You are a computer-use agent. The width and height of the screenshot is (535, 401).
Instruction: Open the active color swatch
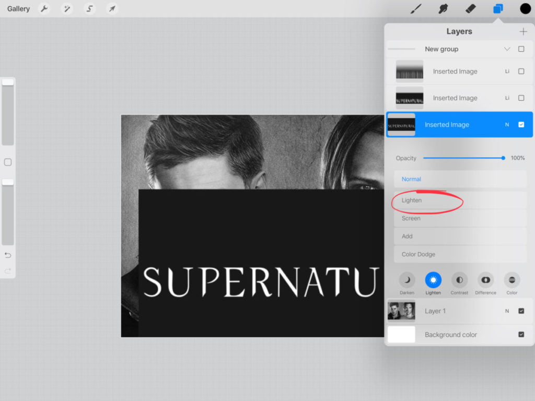(x=525, y=9)
